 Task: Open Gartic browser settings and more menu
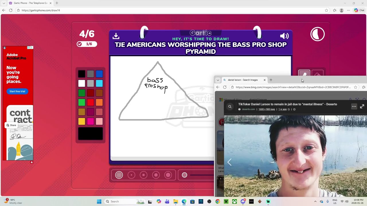[348, 10]
